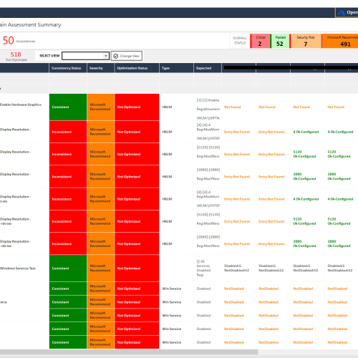Select Not Optimized cell in Windows Services Test row
This screenshot has height=358, width=358.
click(x=137, y=268)
